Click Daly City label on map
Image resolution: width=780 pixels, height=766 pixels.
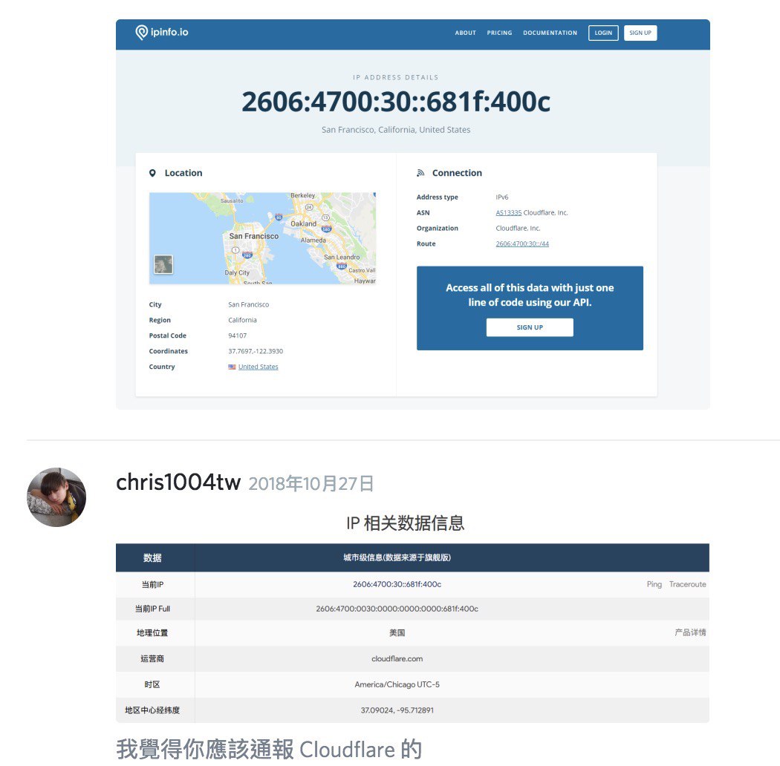[237, 272]
